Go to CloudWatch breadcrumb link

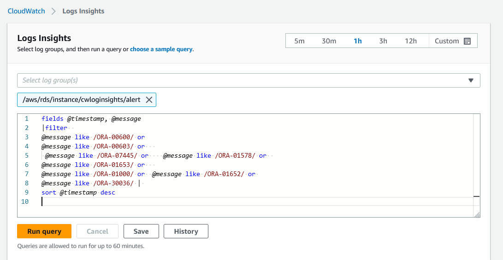tap(26, 11)
